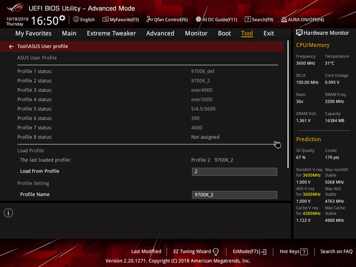The image size is (356, 267).
Task: Click the Cooler 179 pts value
Action: click(332, 158)
